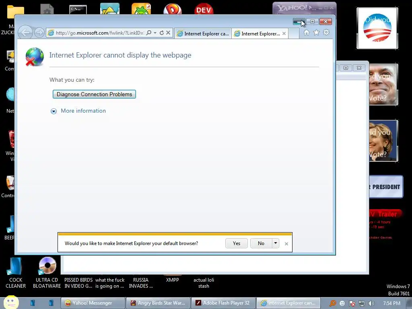The height and width of the screenshot is (309, 412).
Task: Click the Yahoo! Messenger window title bar
Action: (304, 8)
